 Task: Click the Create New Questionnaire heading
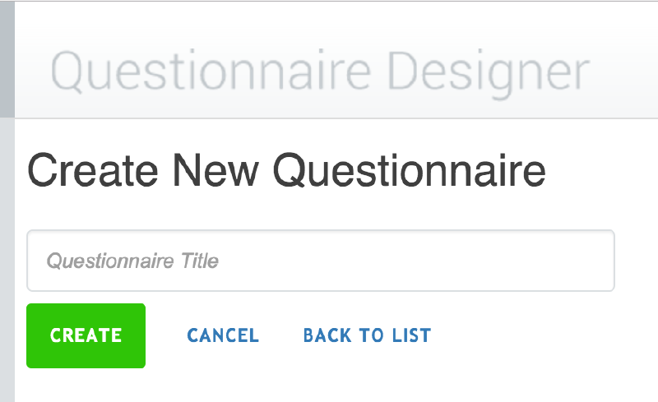tap(286, 171)
